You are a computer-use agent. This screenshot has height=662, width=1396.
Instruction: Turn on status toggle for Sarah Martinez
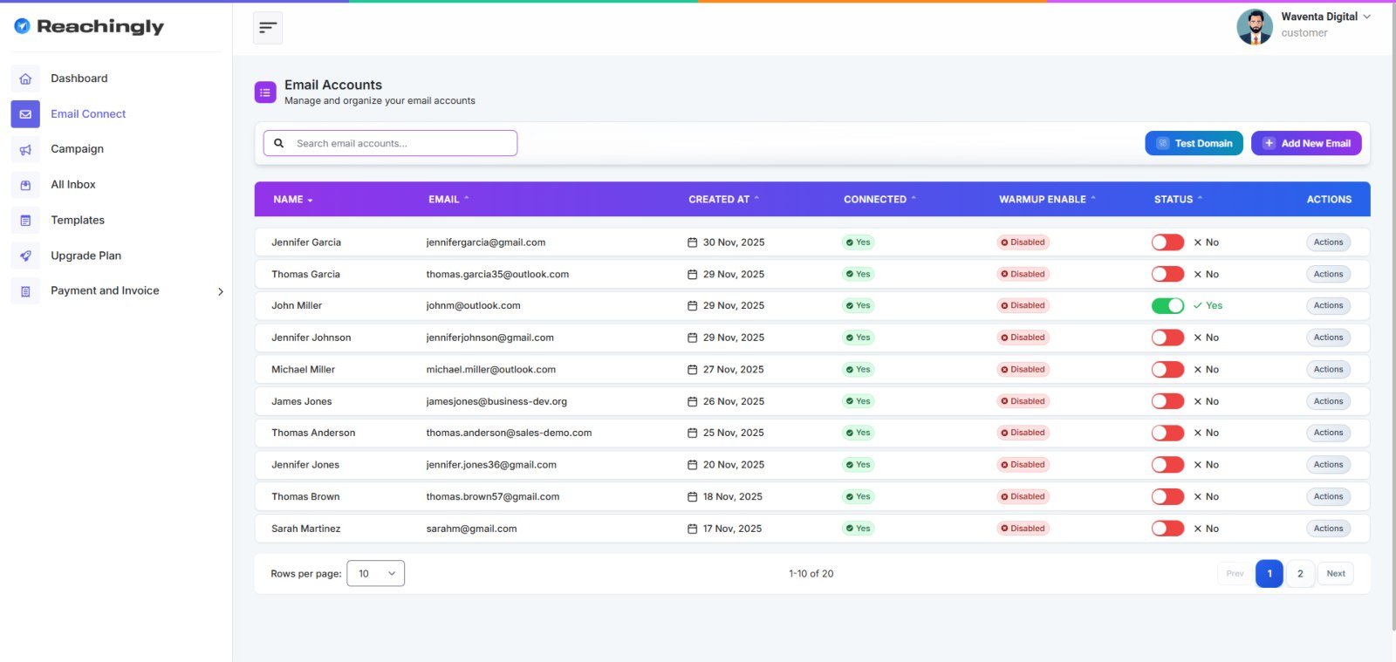(x=1167, y=529)
